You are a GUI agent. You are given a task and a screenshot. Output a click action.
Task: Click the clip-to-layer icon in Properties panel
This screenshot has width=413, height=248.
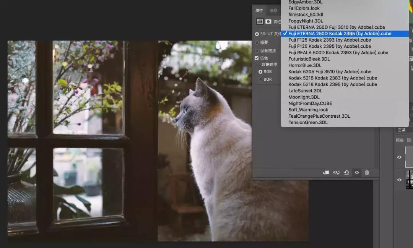(326, 172)
